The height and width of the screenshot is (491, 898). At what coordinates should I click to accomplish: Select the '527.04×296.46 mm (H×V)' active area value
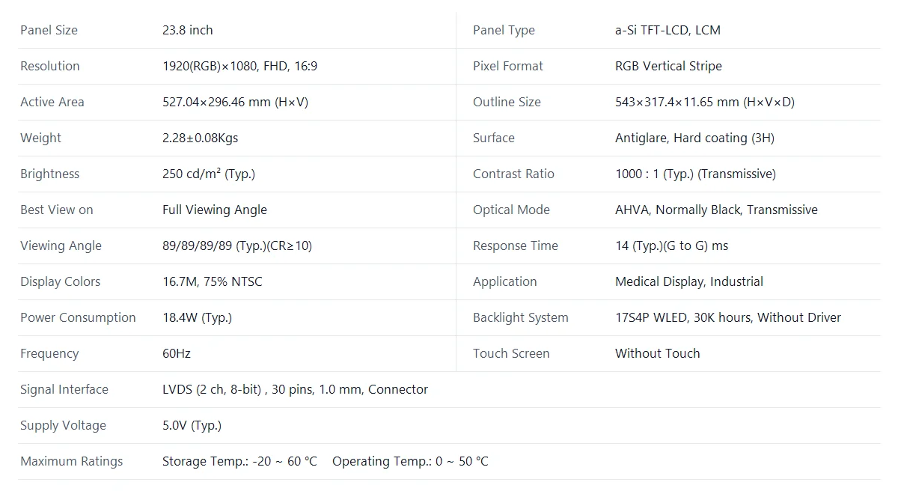click(235, 102)
